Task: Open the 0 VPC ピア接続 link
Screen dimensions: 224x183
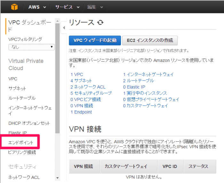Action: point(85,99)
